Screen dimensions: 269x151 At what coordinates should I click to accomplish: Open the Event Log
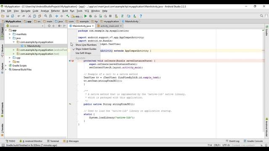click(232, 141)
